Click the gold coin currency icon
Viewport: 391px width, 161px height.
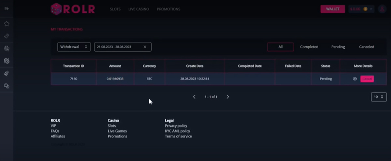tap(365, 9)
